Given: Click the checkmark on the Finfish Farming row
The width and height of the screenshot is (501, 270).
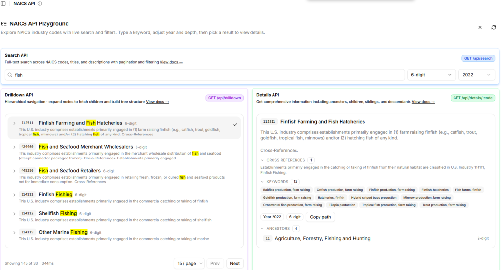Looking at the screenshot, I should pos(235,124).
